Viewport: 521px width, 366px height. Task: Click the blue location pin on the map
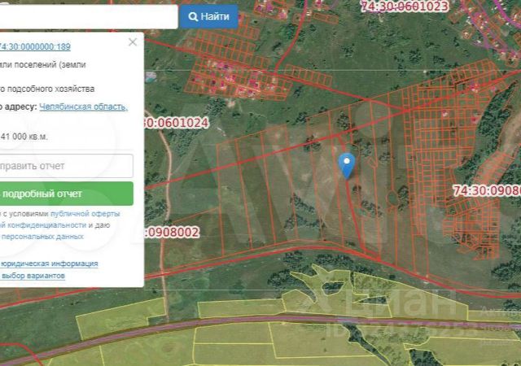(x=347, y=165)
